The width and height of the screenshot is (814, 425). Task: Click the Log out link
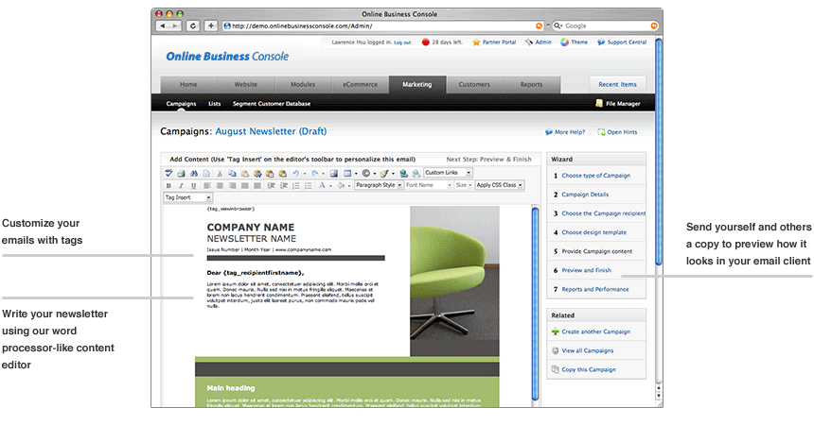(x=402, y=42)
